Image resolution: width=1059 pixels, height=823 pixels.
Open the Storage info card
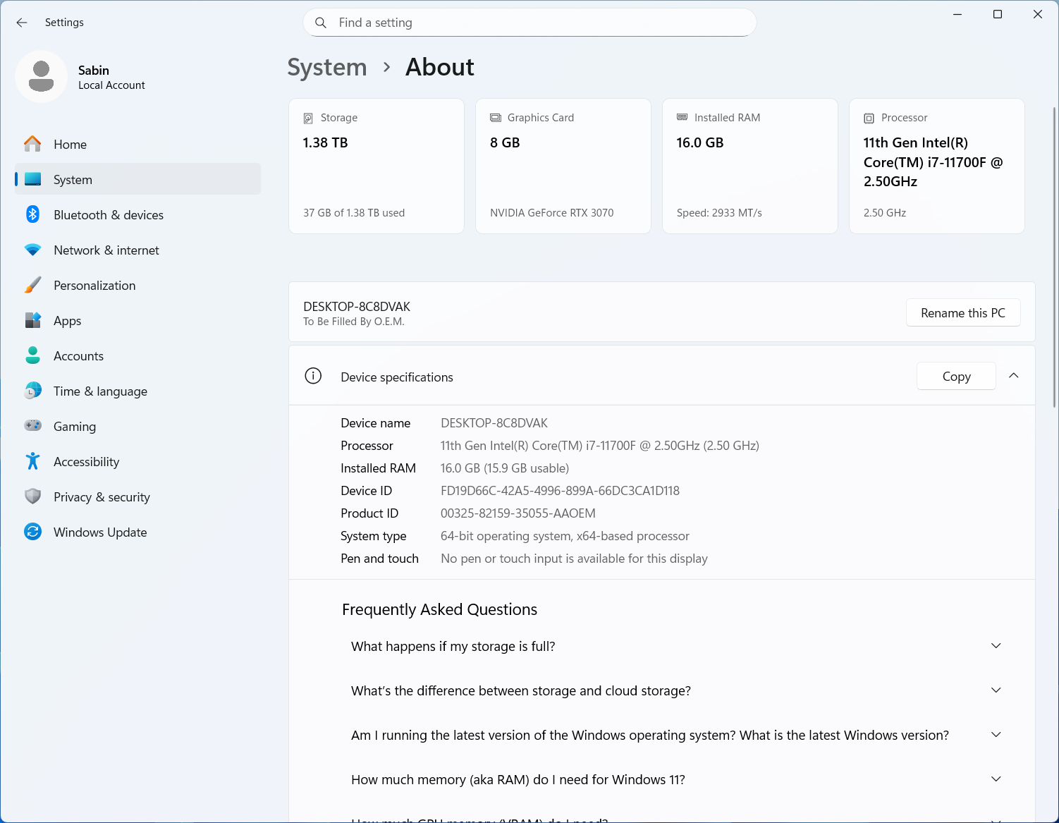[x=376, y=166]
